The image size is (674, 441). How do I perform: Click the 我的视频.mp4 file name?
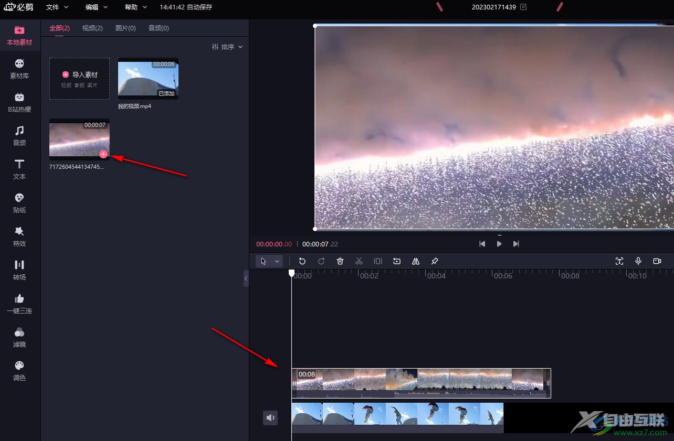(134, 106)
